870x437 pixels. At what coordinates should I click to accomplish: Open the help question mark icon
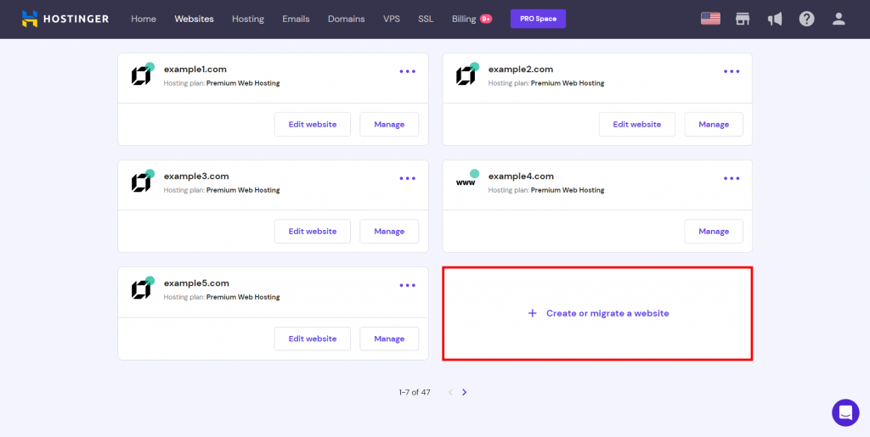tap(807, 19)
